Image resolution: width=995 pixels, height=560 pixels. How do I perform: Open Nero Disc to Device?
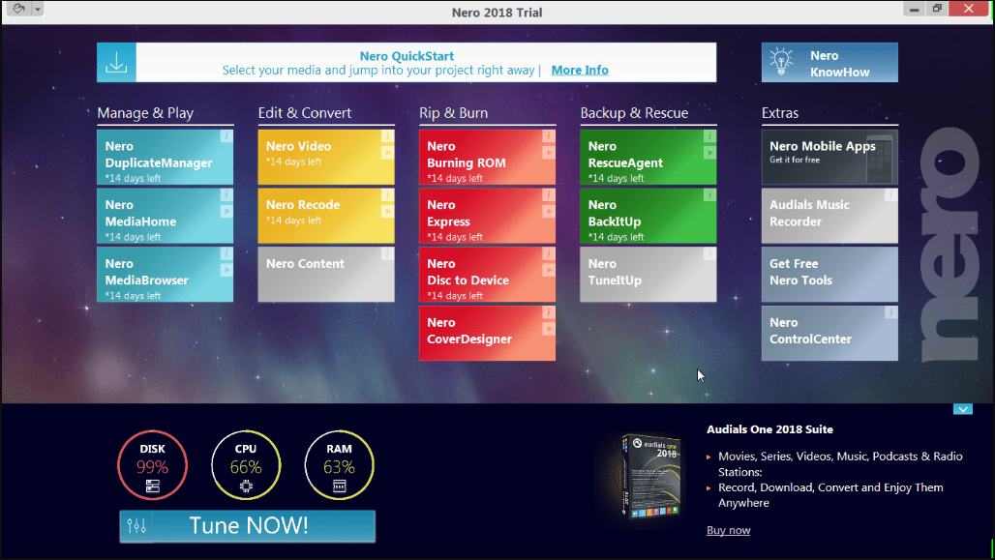[488, 275]
